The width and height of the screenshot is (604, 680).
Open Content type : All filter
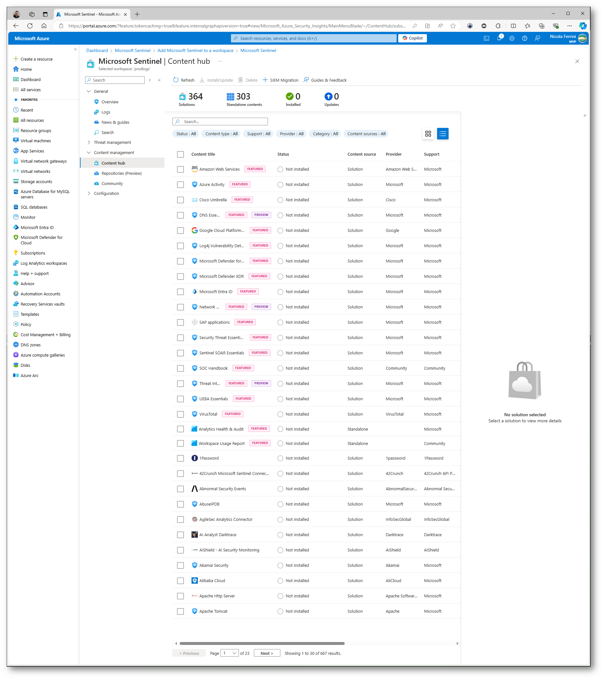tap(221, 134)
